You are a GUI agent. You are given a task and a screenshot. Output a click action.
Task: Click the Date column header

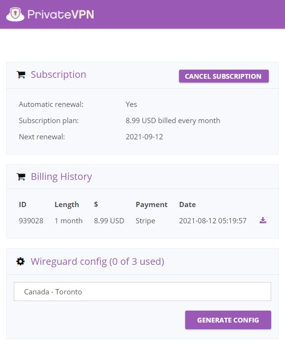[x=188, y=205]
